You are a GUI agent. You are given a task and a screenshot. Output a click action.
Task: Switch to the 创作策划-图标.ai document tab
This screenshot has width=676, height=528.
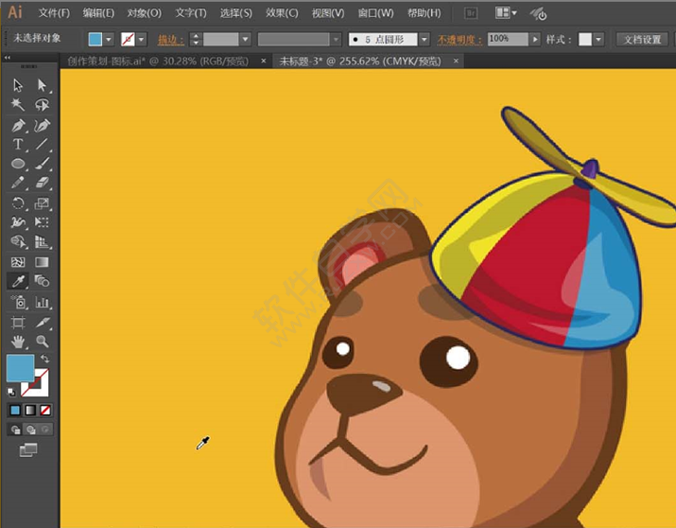click(x=157, y=61)
